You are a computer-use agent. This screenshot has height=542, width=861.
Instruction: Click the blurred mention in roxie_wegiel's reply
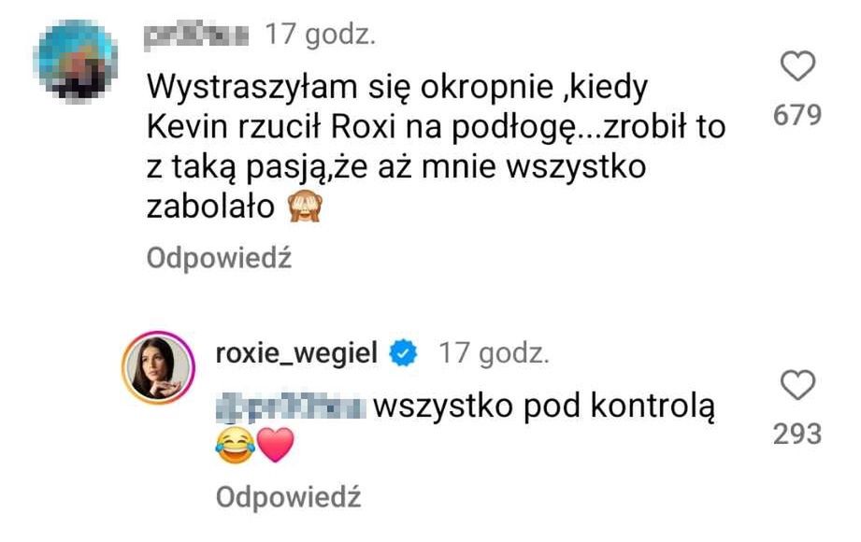291,408
